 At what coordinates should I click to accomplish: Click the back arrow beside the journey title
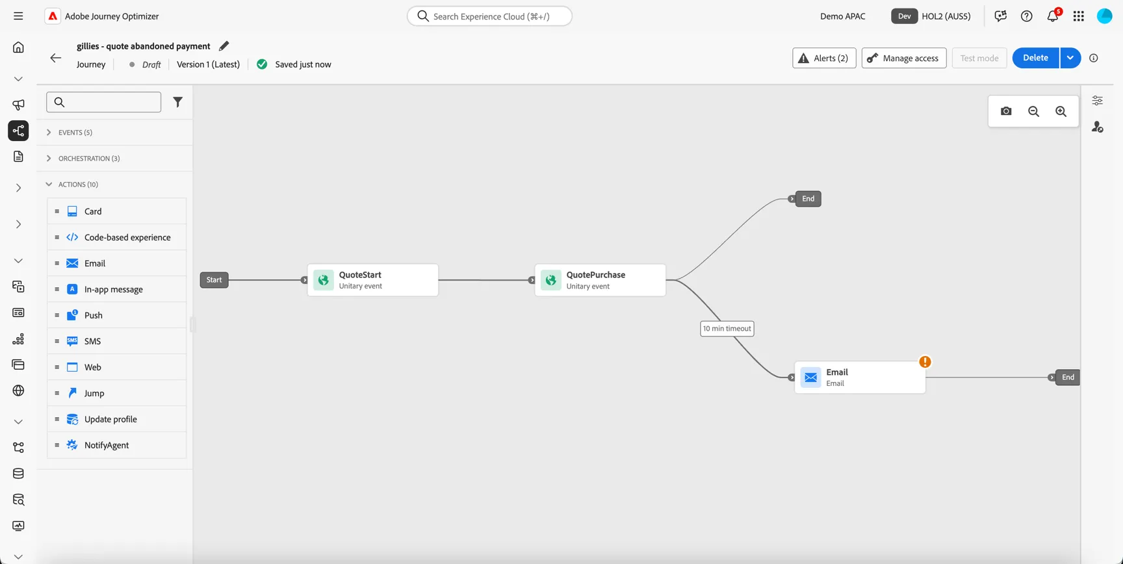tap(56, 58)
